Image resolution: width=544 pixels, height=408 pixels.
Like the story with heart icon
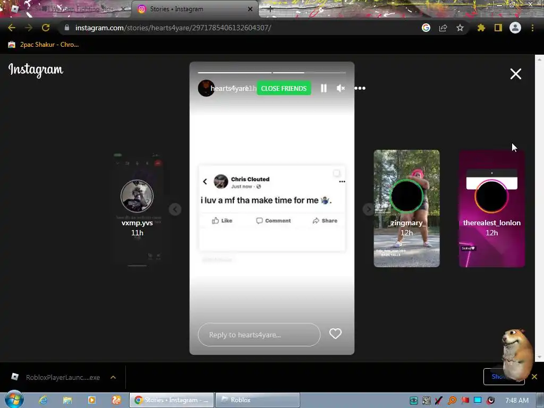tap(335, 334)
